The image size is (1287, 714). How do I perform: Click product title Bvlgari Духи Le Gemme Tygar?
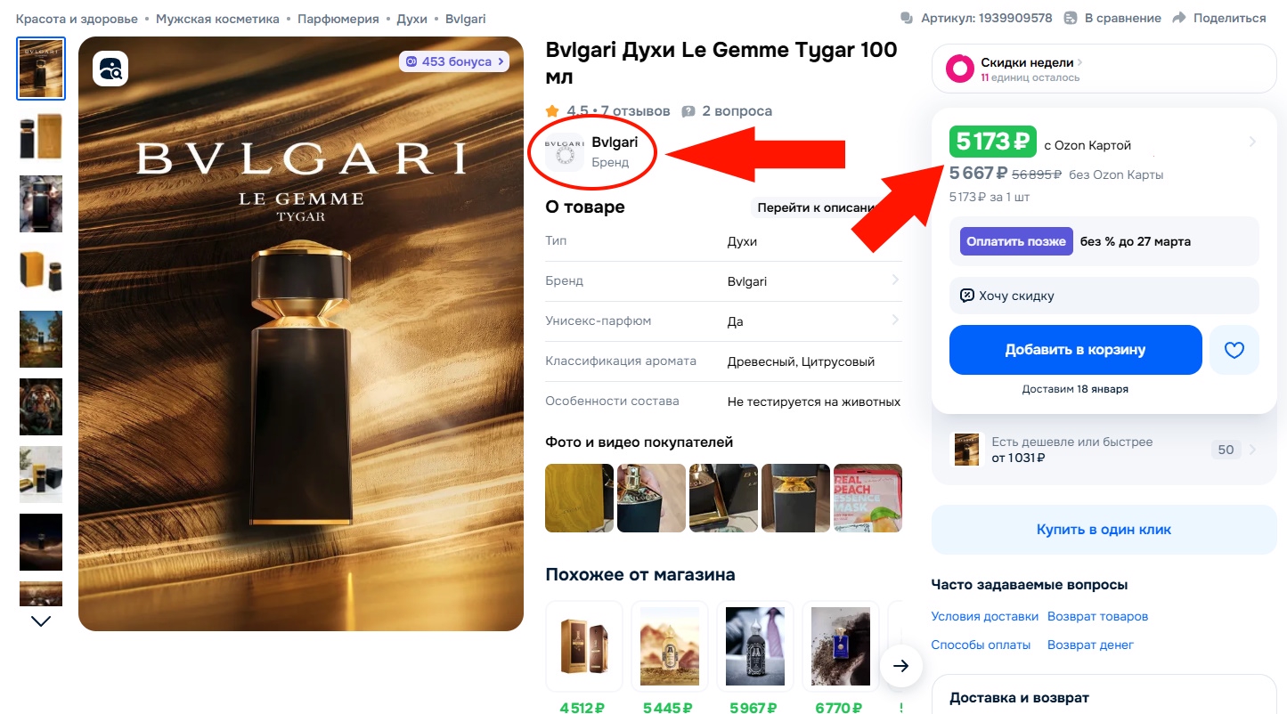click(x=721, y=62)
